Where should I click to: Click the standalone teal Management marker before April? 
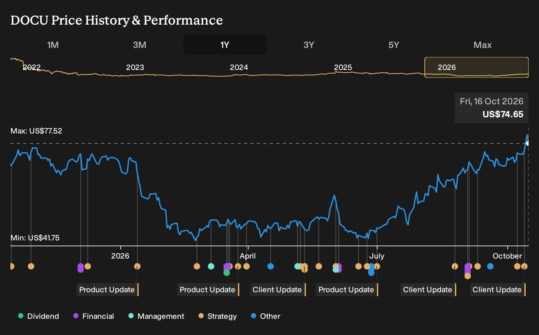(211, 266)
